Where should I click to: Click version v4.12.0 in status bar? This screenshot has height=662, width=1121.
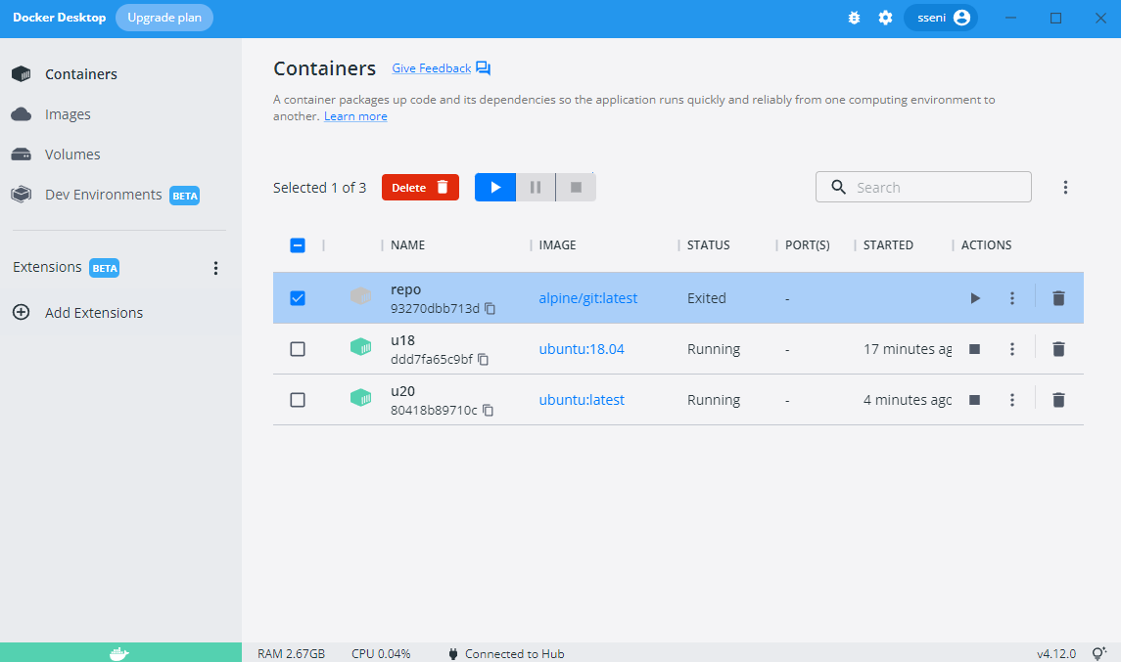pos(1056,654)
